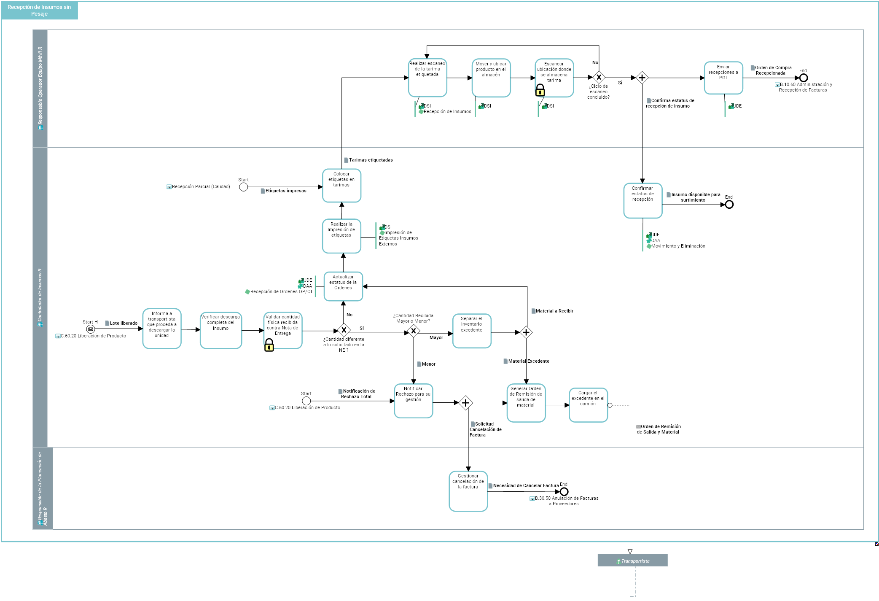Select the parallel gateway after Separar inventario excedente

click(x=526, y=332)
